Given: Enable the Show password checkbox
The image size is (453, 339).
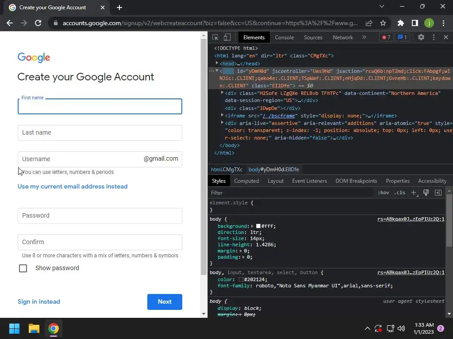Looking at the screenshot, I should (x=23, y=268).
